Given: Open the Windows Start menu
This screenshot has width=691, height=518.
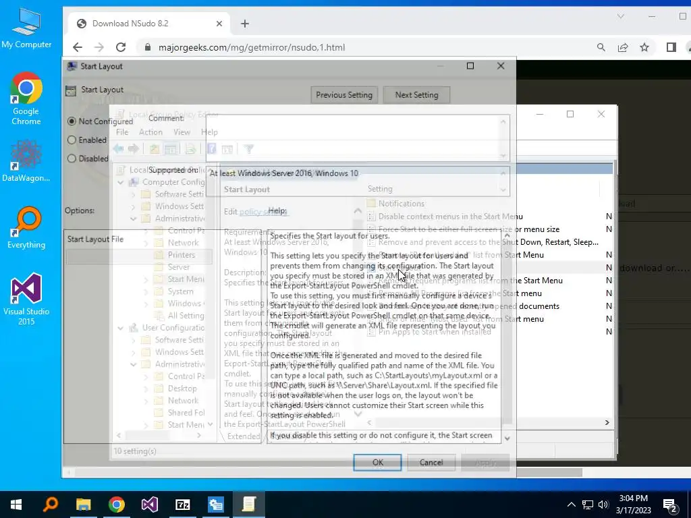Looking at the screenshot, I should 16,505.
